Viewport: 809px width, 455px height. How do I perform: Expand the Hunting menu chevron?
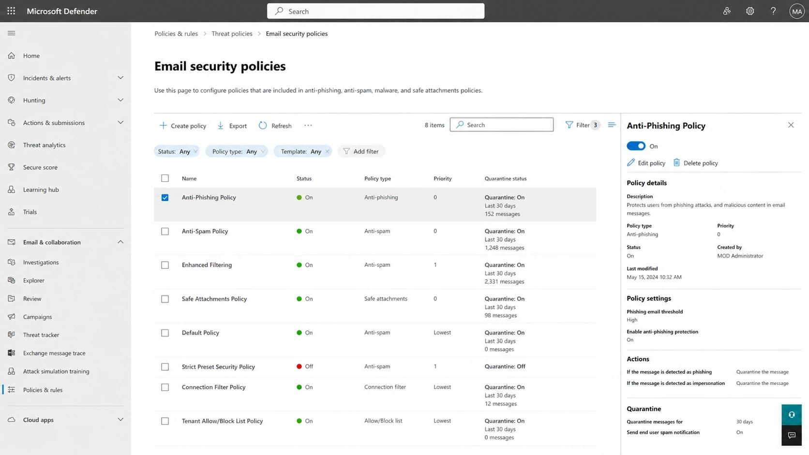[120, 100]
